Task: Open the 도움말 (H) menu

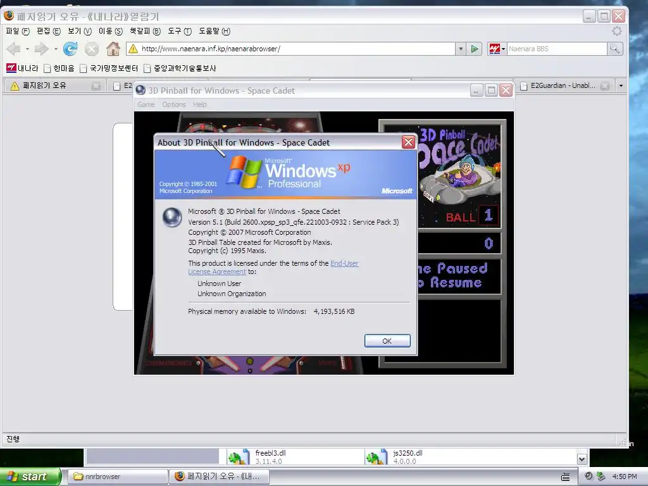Action: (x=214, y=31)
